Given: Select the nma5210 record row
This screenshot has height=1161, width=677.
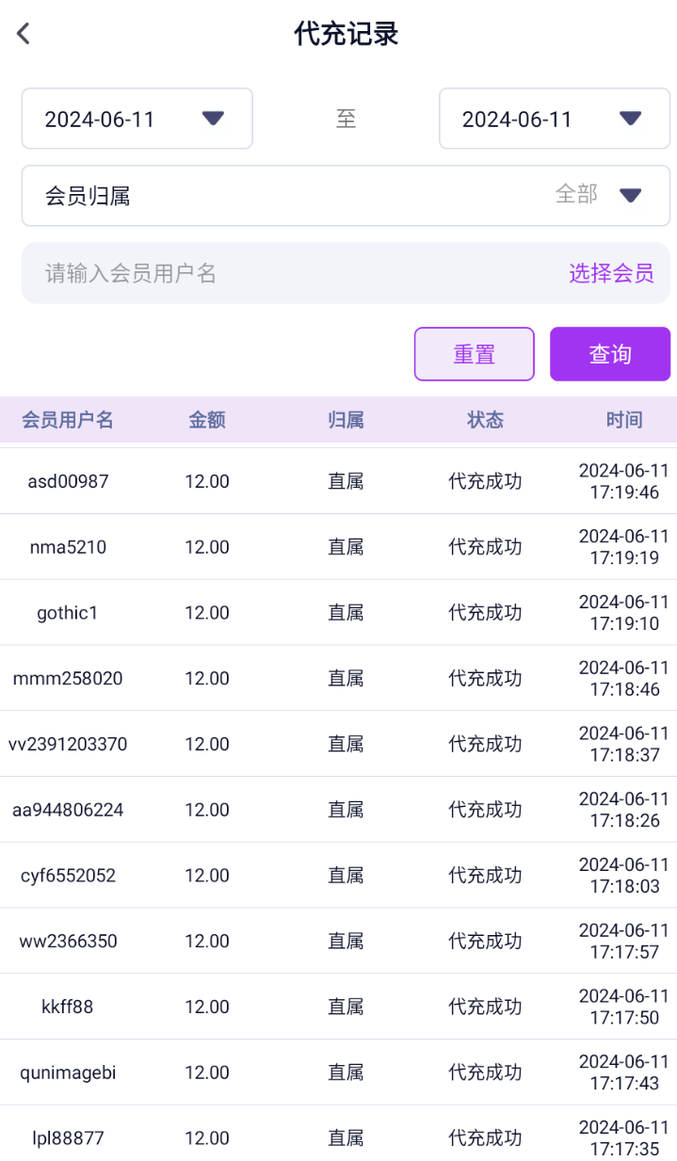Looking at the screenshot, I should coord(338,547).
